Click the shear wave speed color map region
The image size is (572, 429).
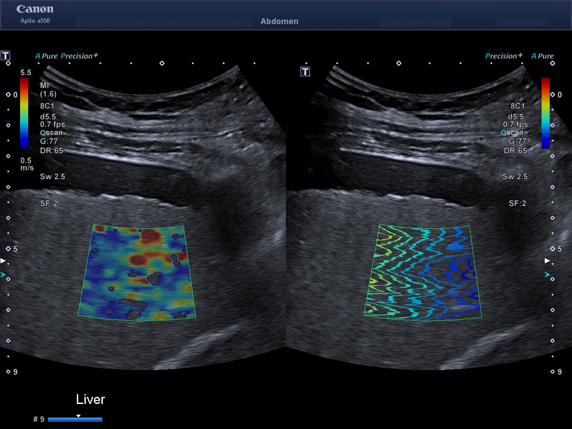click(x=137, y=273)
